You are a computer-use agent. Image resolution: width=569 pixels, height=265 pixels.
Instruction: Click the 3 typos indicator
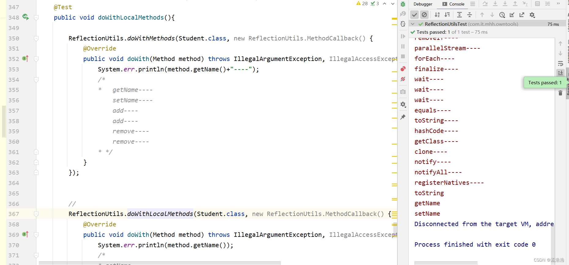375,4
